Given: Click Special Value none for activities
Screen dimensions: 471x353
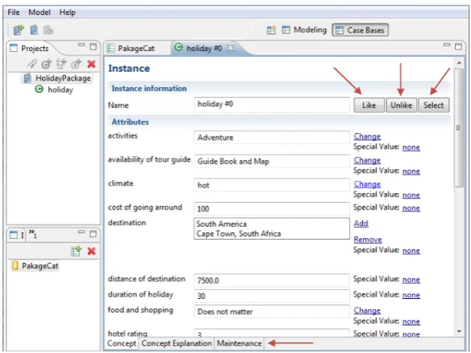Looking at the screenshot, I should coord(411,147).
